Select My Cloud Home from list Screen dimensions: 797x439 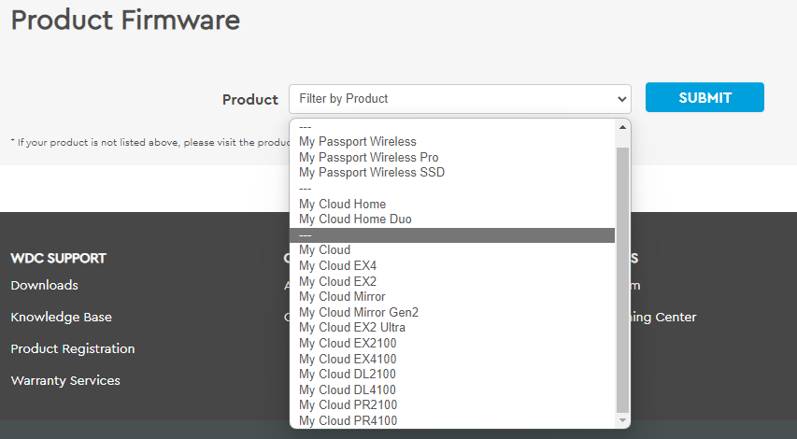pos(452,204)
